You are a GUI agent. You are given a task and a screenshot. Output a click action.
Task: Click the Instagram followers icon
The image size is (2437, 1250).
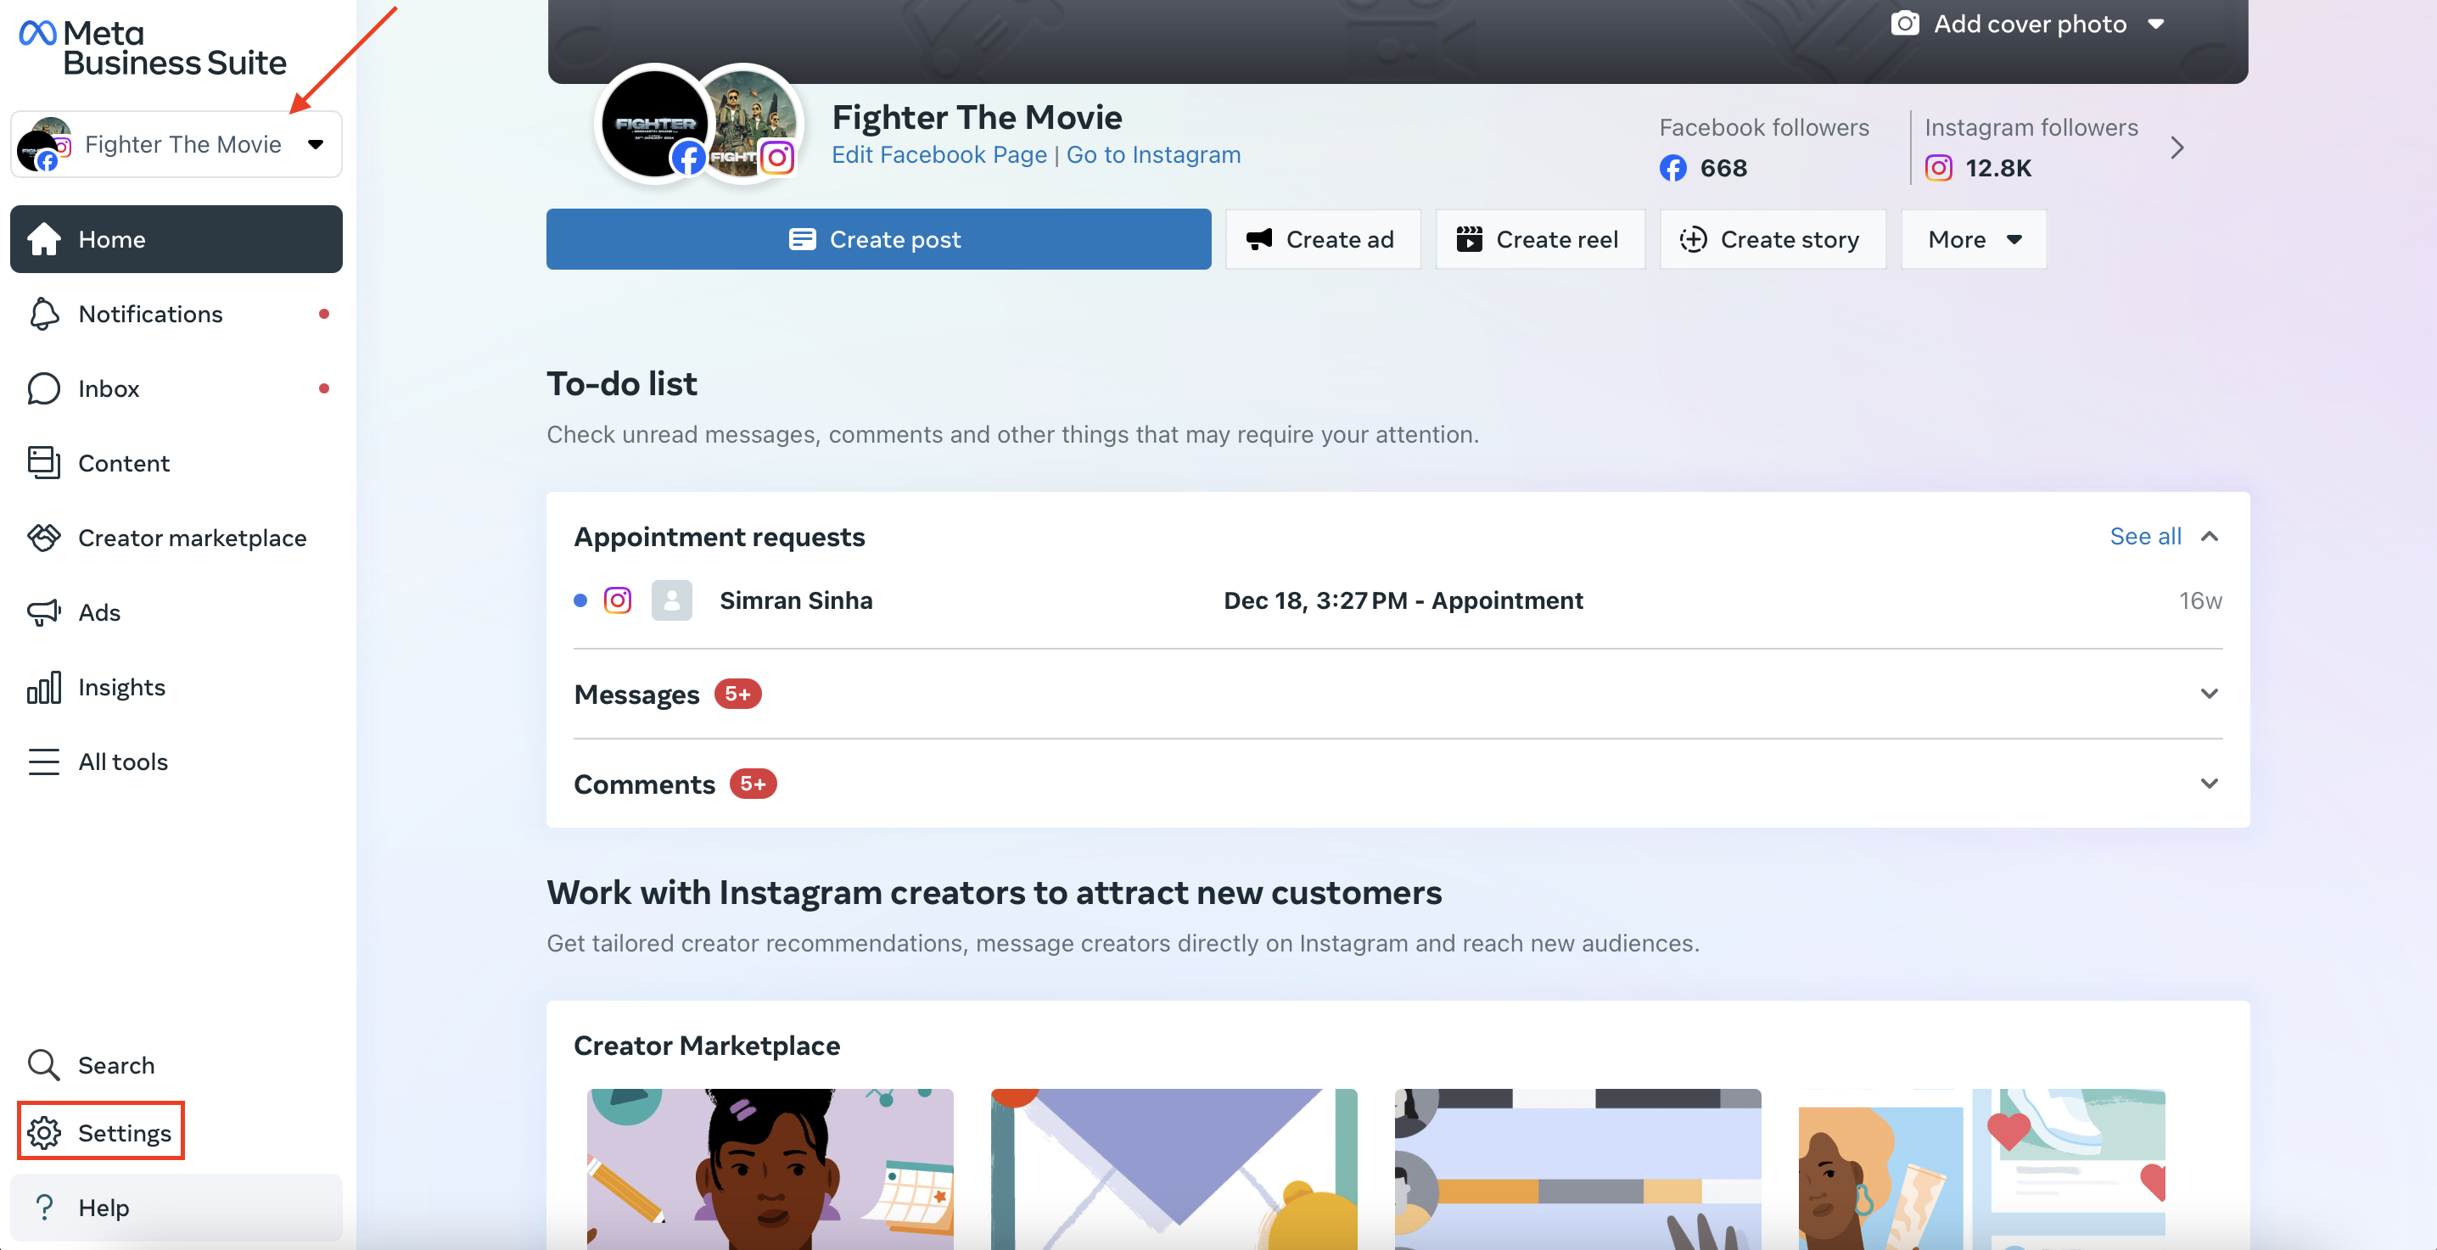click(x=1938, y=168)
